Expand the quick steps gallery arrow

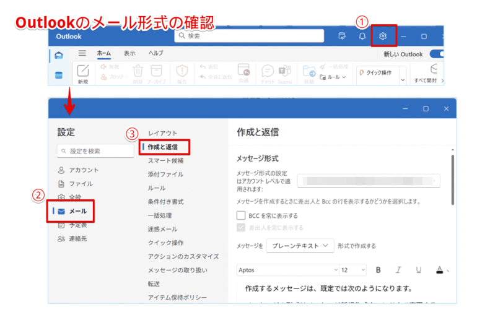coord(403,80)
